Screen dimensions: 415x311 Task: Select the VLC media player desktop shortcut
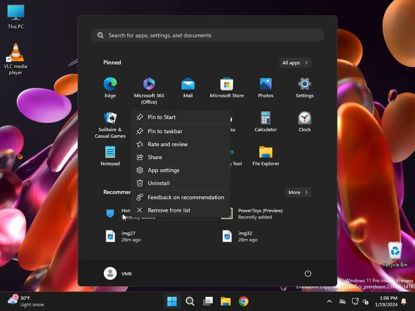tap(15, 59)
